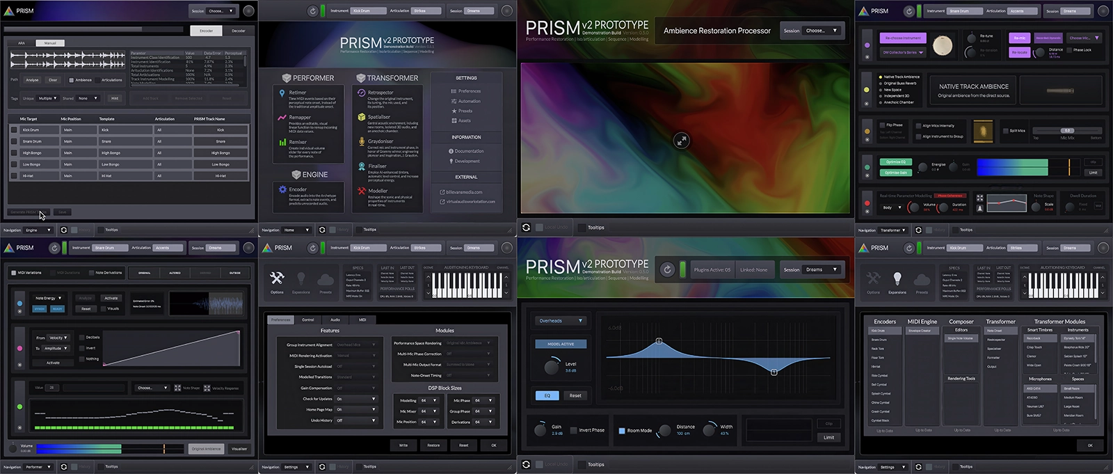Open the Modeller red tools icon
This screenshot has height=474, width=1113.
pyautogui.click(x=361, y=191)
